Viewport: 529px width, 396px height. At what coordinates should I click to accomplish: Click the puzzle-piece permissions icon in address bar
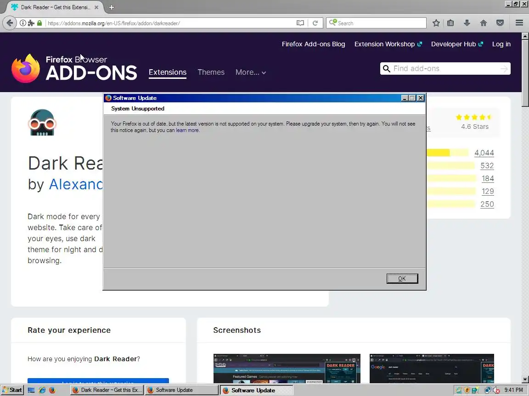coord(31,23)
